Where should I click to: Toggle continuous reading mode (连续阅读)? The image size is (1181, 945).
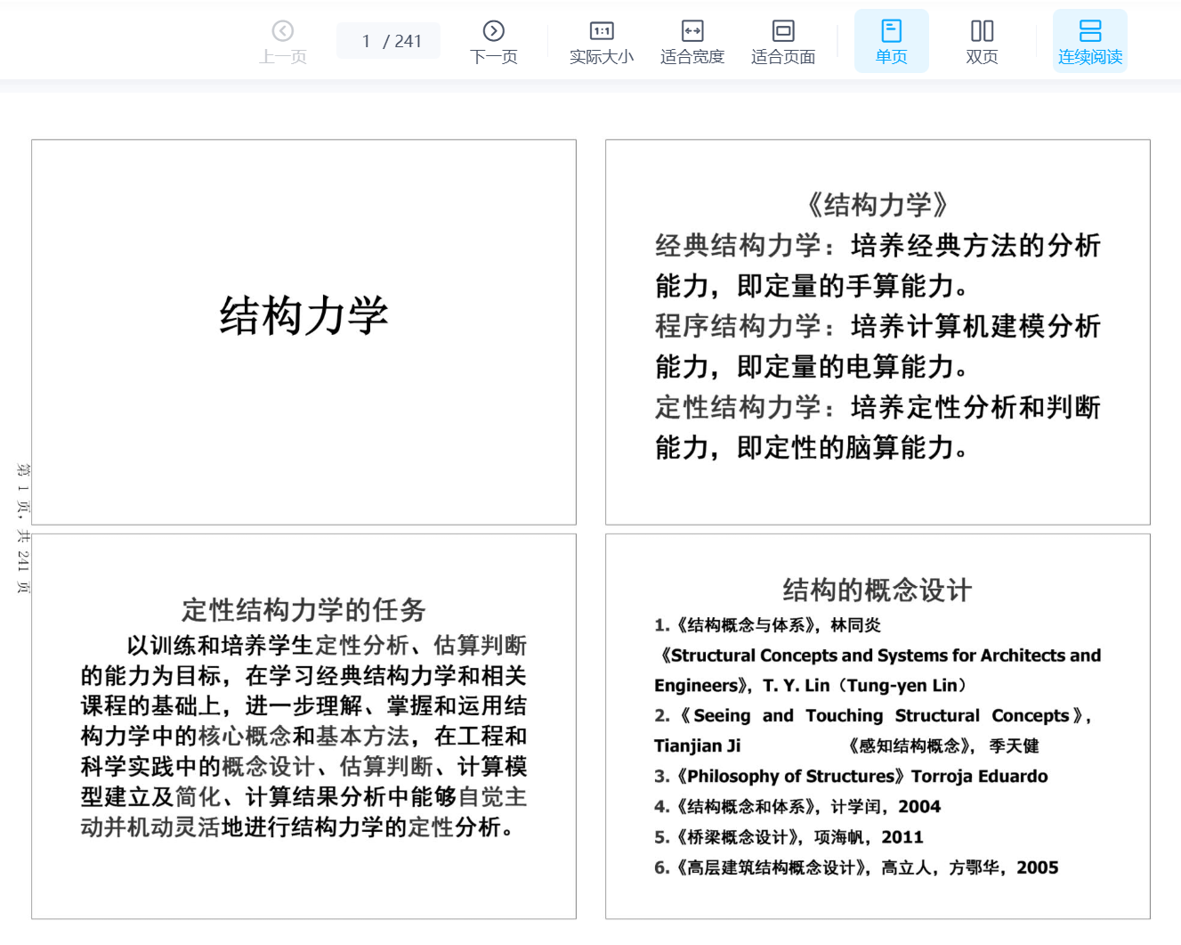pyautogui.click(x=1089, y=42)
